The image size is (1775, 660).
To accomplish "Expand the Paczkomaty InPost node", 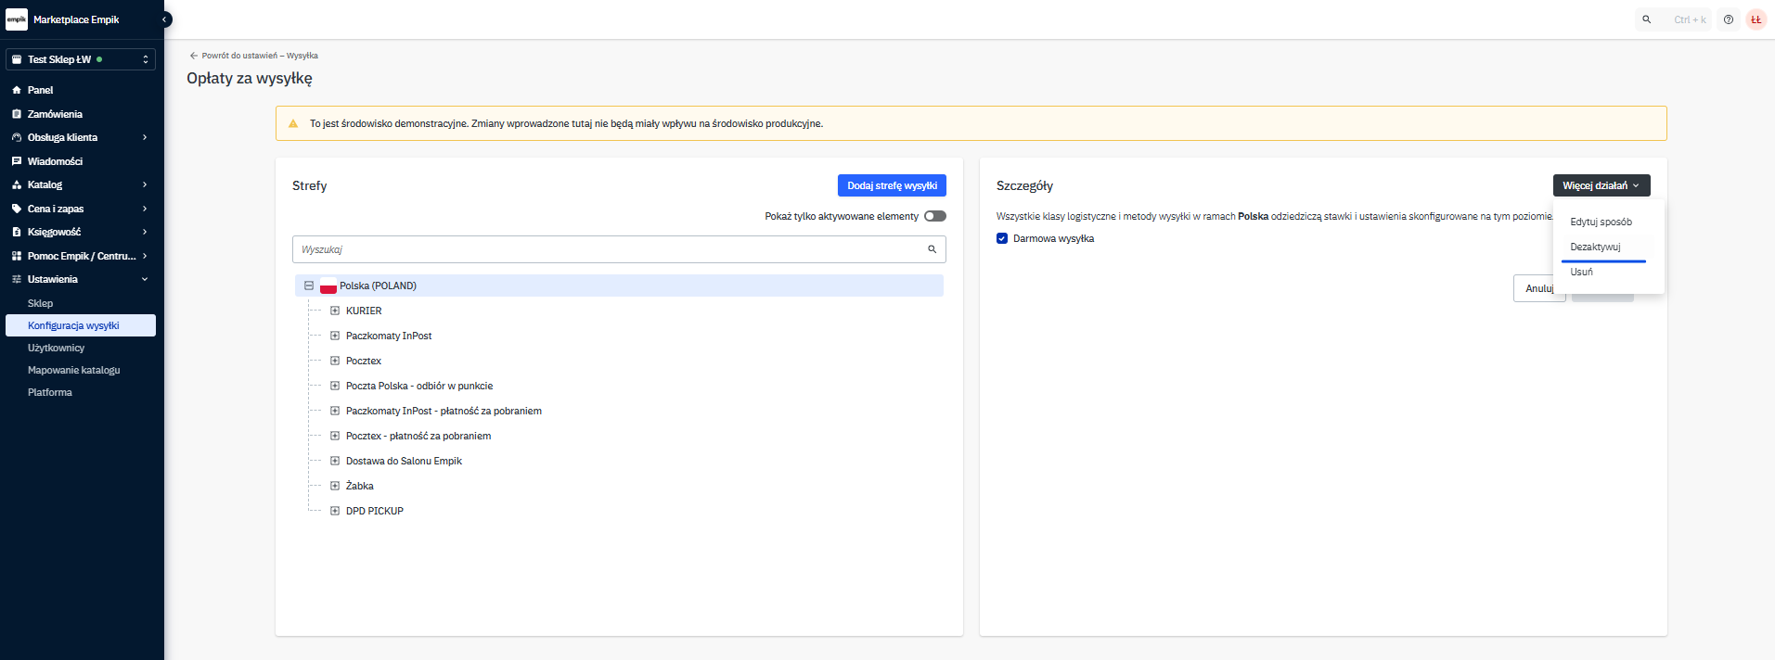I will pyautogui.click(x=335, y=336).
